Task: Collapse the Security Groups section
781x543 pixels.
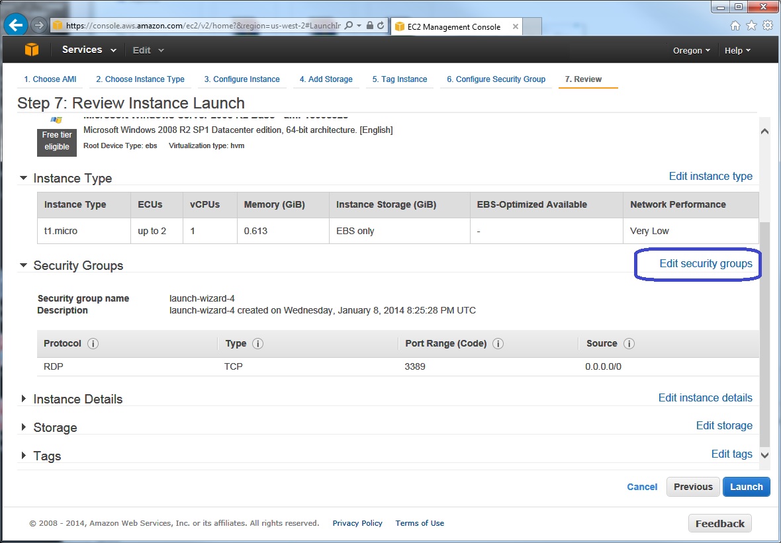Action: (23, 265)
